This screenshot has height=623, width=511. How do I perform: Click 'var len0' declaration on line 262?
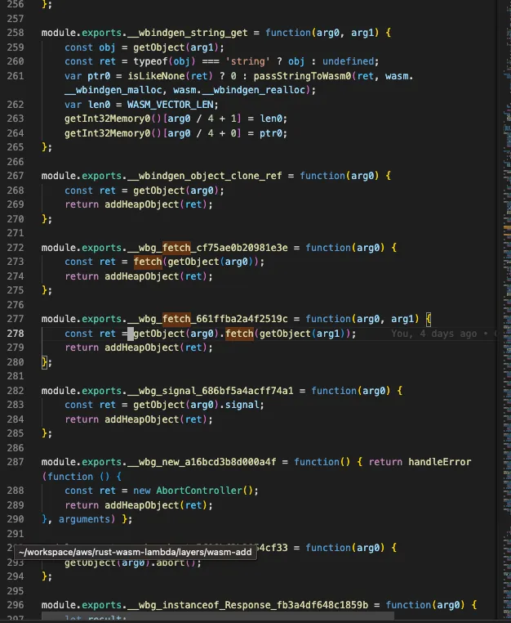point(87,105)
